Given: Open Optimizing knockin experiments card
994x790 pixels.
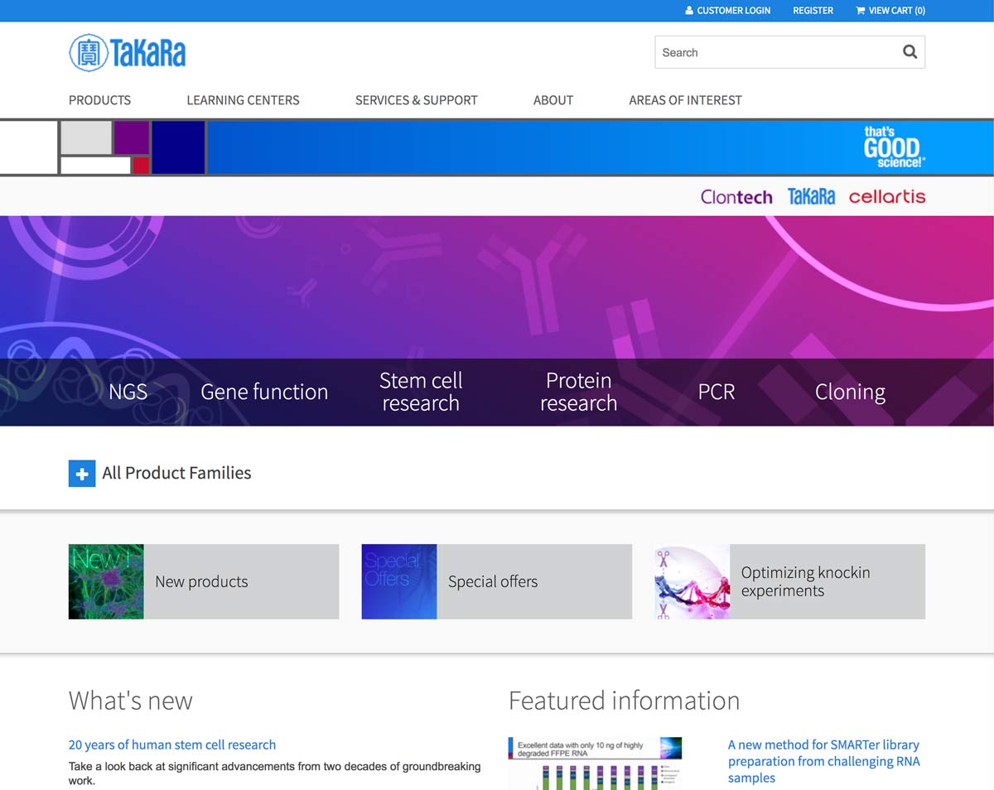Looking at the screenshot, I should (790, 581).
